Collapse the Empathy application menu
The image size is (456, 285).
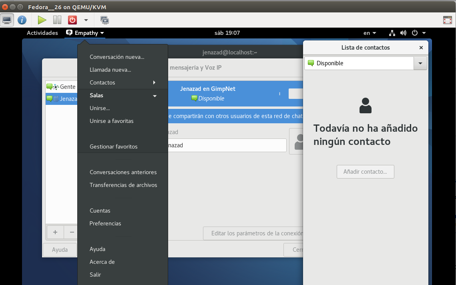[85, 33]
